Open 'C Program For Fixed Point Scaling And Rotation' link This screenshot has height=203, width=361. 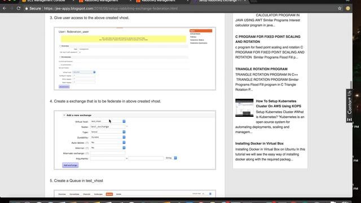(x=267, y=39)
